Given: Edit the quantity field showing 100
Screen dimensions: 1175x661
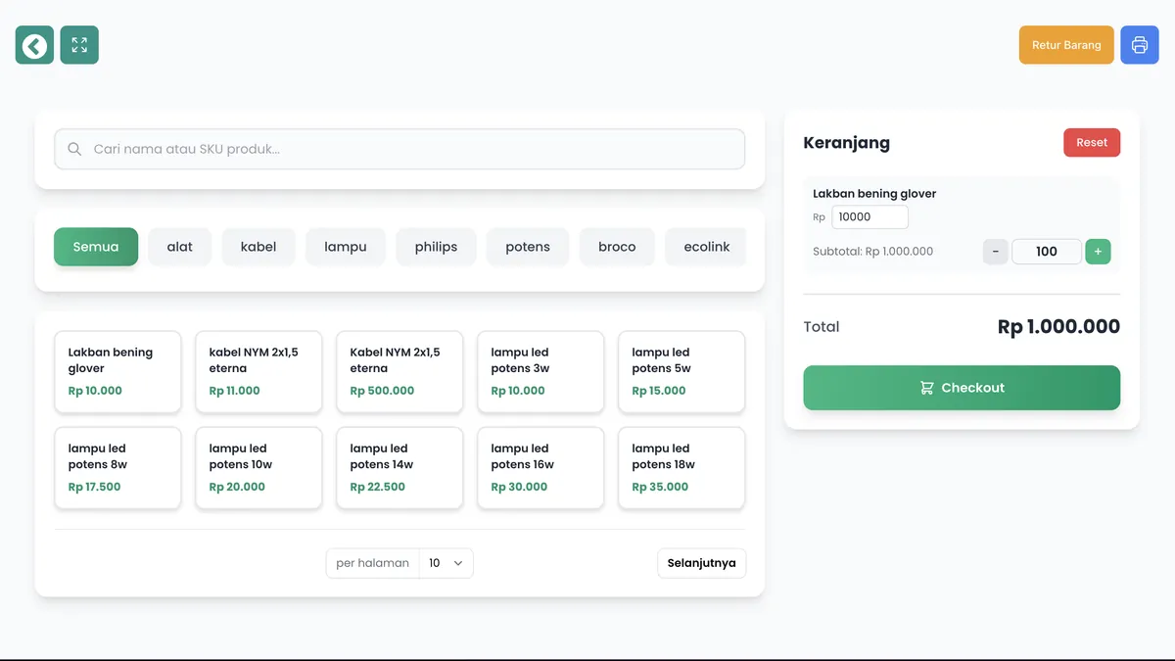Looking at the screenshot, I should (x=1047, y=252).
